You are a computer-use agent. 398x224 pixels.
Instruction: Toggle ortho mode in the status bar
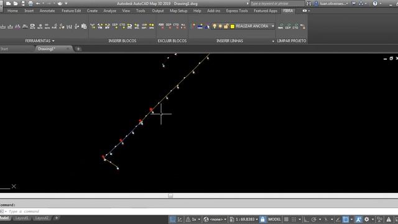tap(307, 219)
